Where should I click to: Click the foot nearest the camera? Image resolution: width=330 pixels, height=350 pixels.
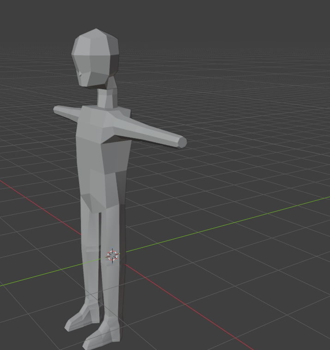tap(102, 334)
